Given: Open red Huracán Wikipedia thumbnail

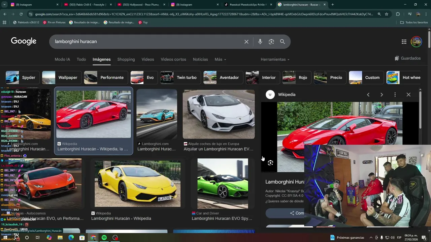Looking at the screenshot, I should click(x=94, y=114).
